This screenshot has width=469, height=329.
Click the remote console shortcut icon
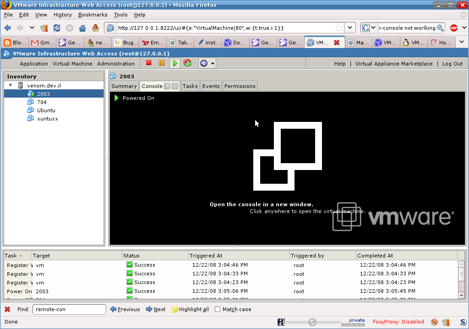click(x=204, y=63)
